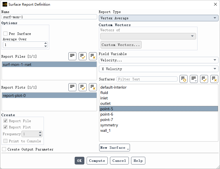Click the Compute button
The height and width of the screenshot is (169, 220).
(x=97, y=160)
